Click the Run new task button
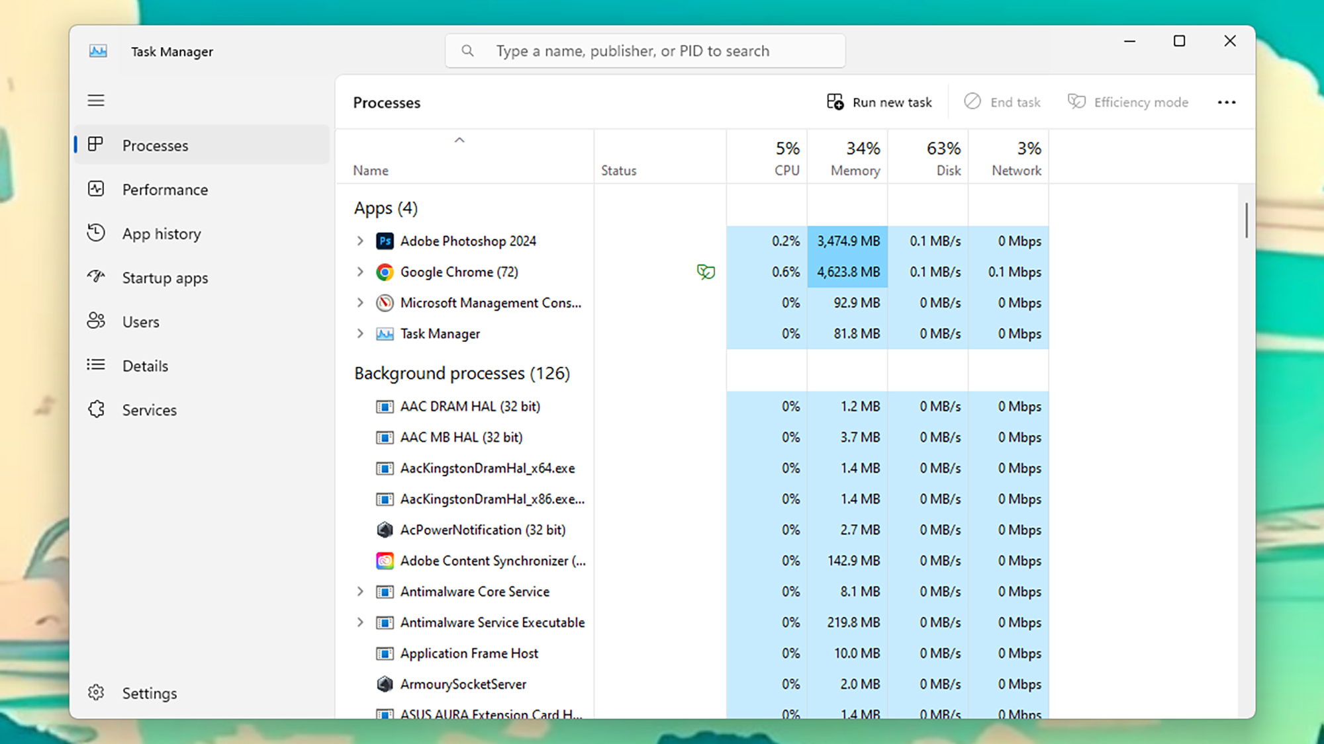 coord(879,102)
